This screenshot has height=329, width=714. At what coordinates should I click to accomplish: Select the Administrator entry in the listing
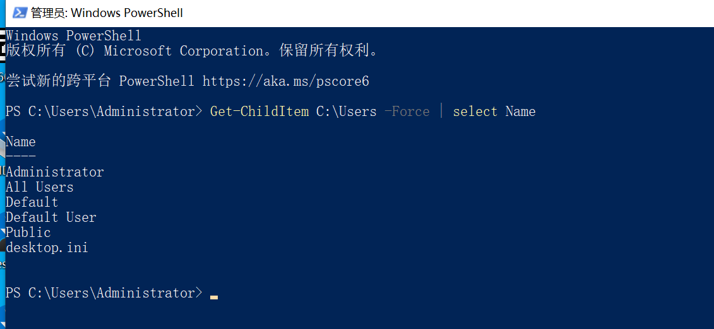[55, 172]
